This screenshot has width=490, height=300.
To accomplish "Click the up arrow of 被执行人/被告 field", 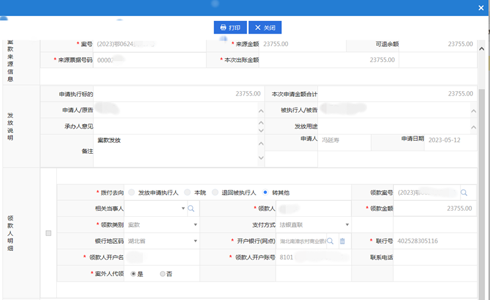I will (473, 111).
